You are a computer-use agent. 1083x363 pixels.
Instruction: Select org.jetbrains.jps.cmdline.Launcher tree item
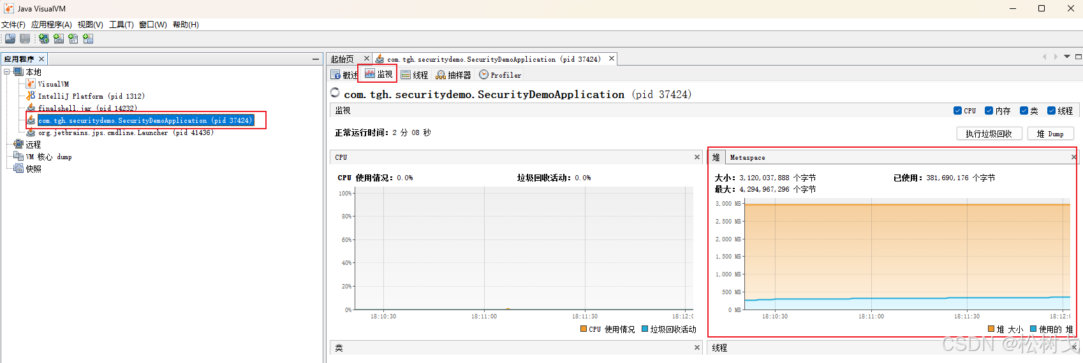[126, 132]
